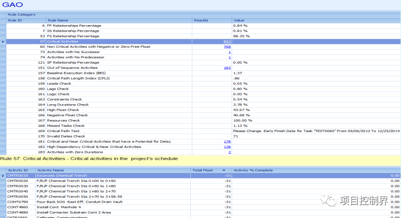The width and height of the screenshot is (401, 218).
Task: Open the 851 Critical Activities result link
Action: tap(227, 41)
